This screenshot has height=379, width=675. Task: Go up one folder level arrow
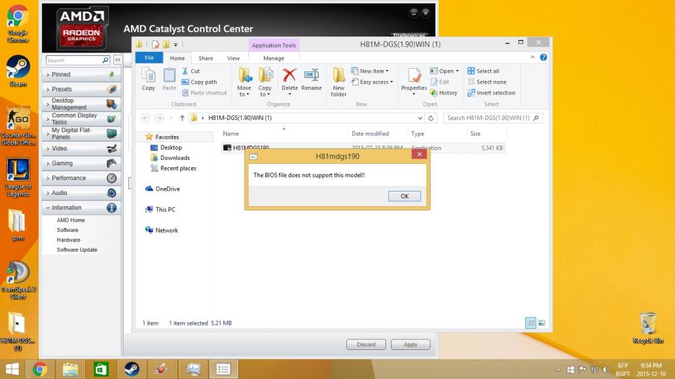[182, 118]
